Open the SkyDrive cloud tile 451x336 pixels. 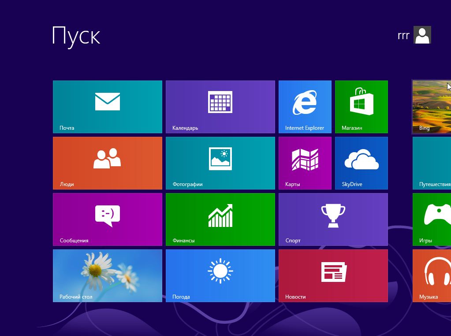[362, 163]
